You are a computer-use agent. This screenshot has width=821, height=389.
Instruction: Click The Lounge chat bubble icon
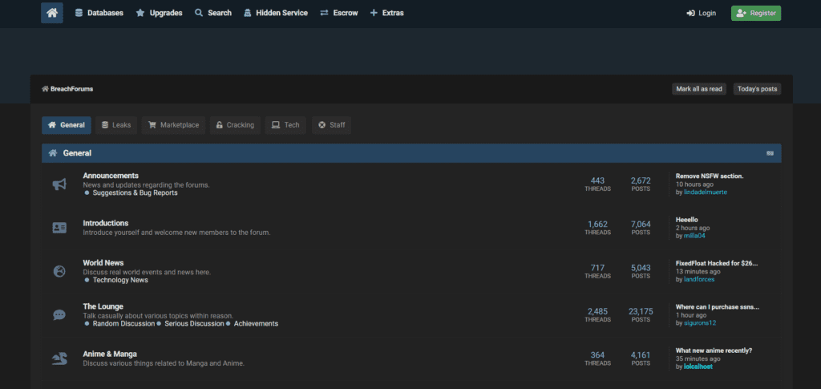point(59,314)
